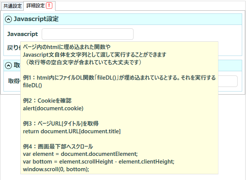Click the red exclamation warning icon
Viewport: 246px width, 180px height.
[x=49, y=6]
